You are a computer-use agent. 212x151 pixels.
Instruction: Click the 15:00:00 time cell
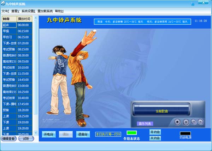click(x=24, y=86)
